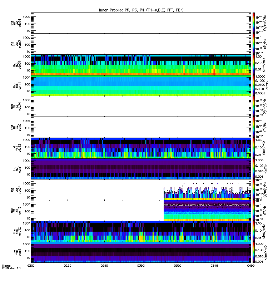This screenshot has height=286, width=268.
Task: Select the 0200 time axis label
Action: [x=31, y=266]
